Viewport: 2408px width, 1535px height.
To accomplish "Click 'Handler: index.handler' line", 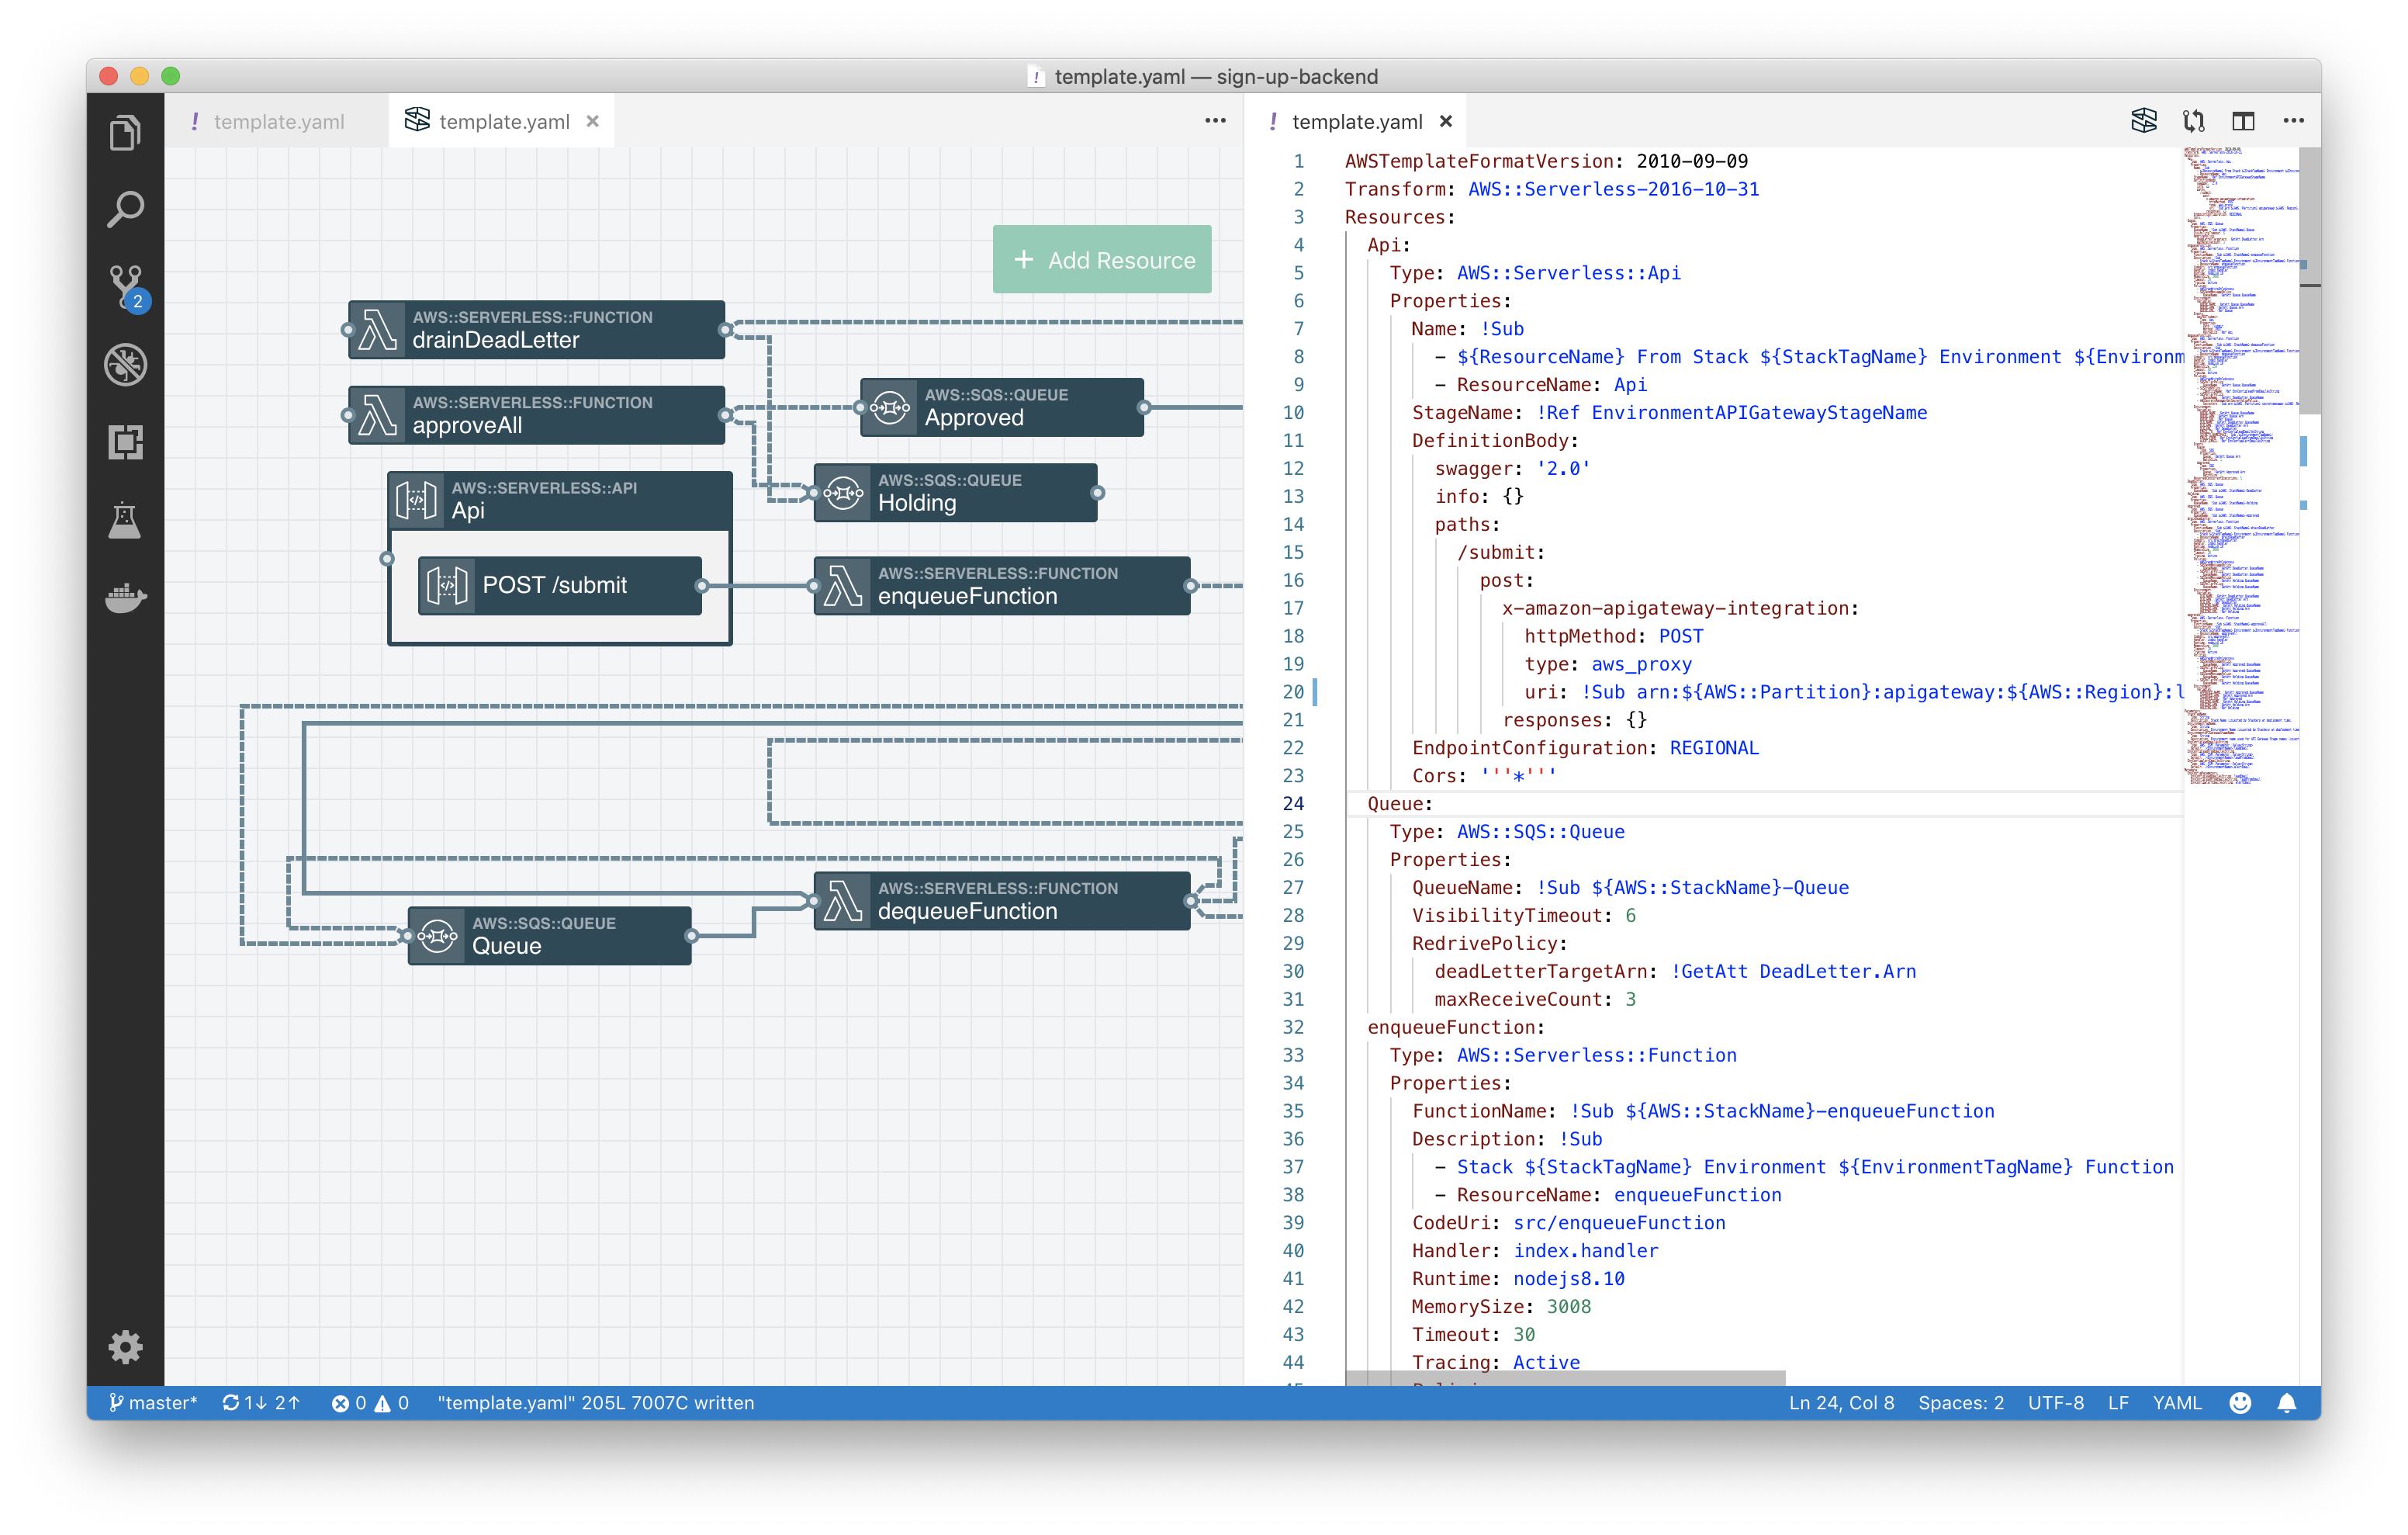I will pos(1535,1251).
